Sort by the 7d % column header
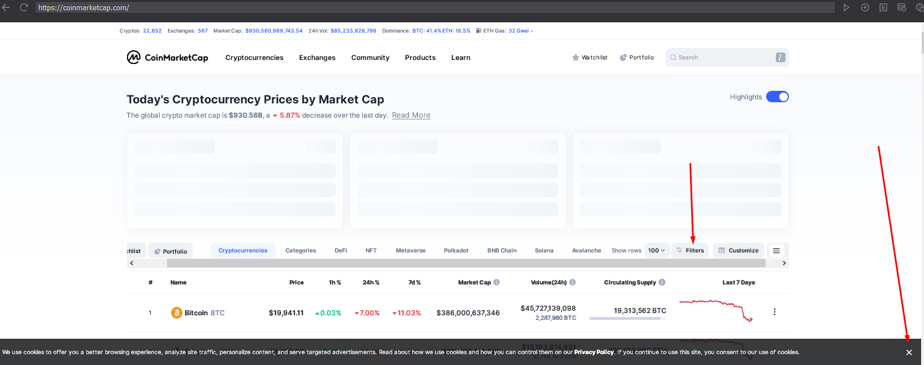Viewport: 924px width, 365px height. 414,283
